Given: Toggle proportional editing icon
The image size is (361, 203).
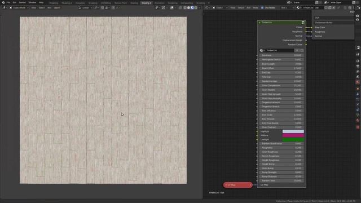Looking at the screenshot, I should click(x=113, y=7).
